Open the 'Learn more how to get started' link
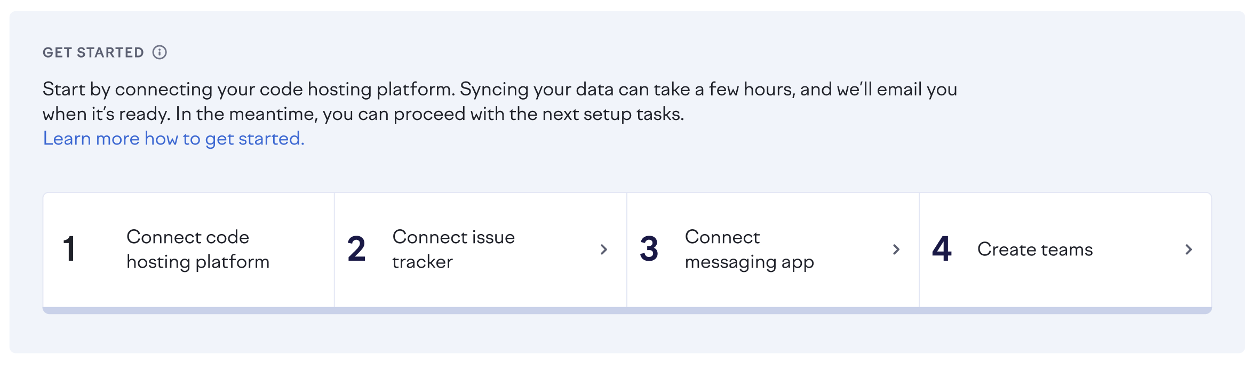 tap(173, 139)
